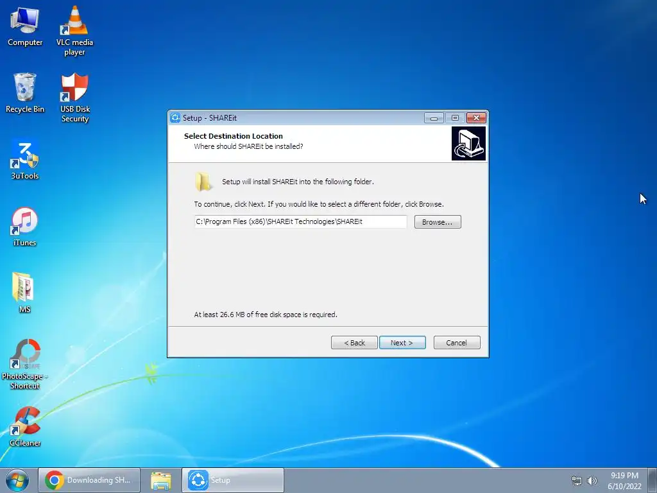Select the MS folder on desktop
Viewport: 657px width, 493px height.
(25, 293)
